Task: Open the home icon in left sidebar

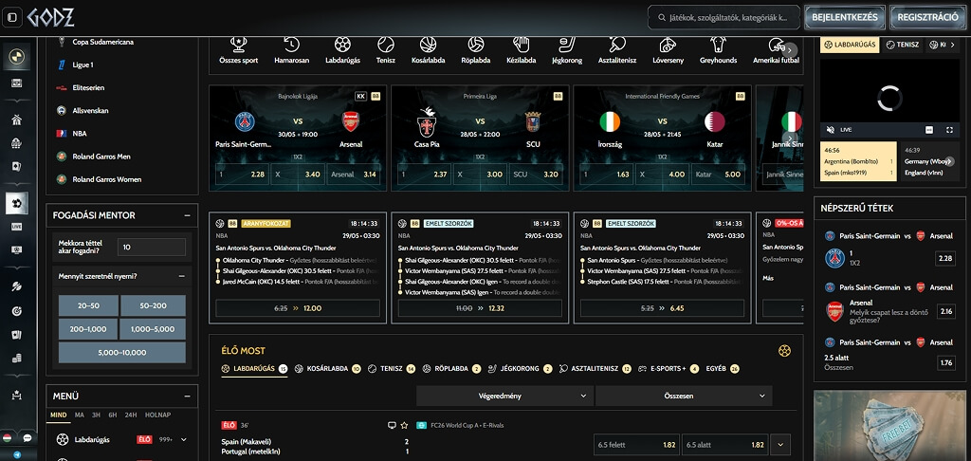Action: click(x=17, y=120)
